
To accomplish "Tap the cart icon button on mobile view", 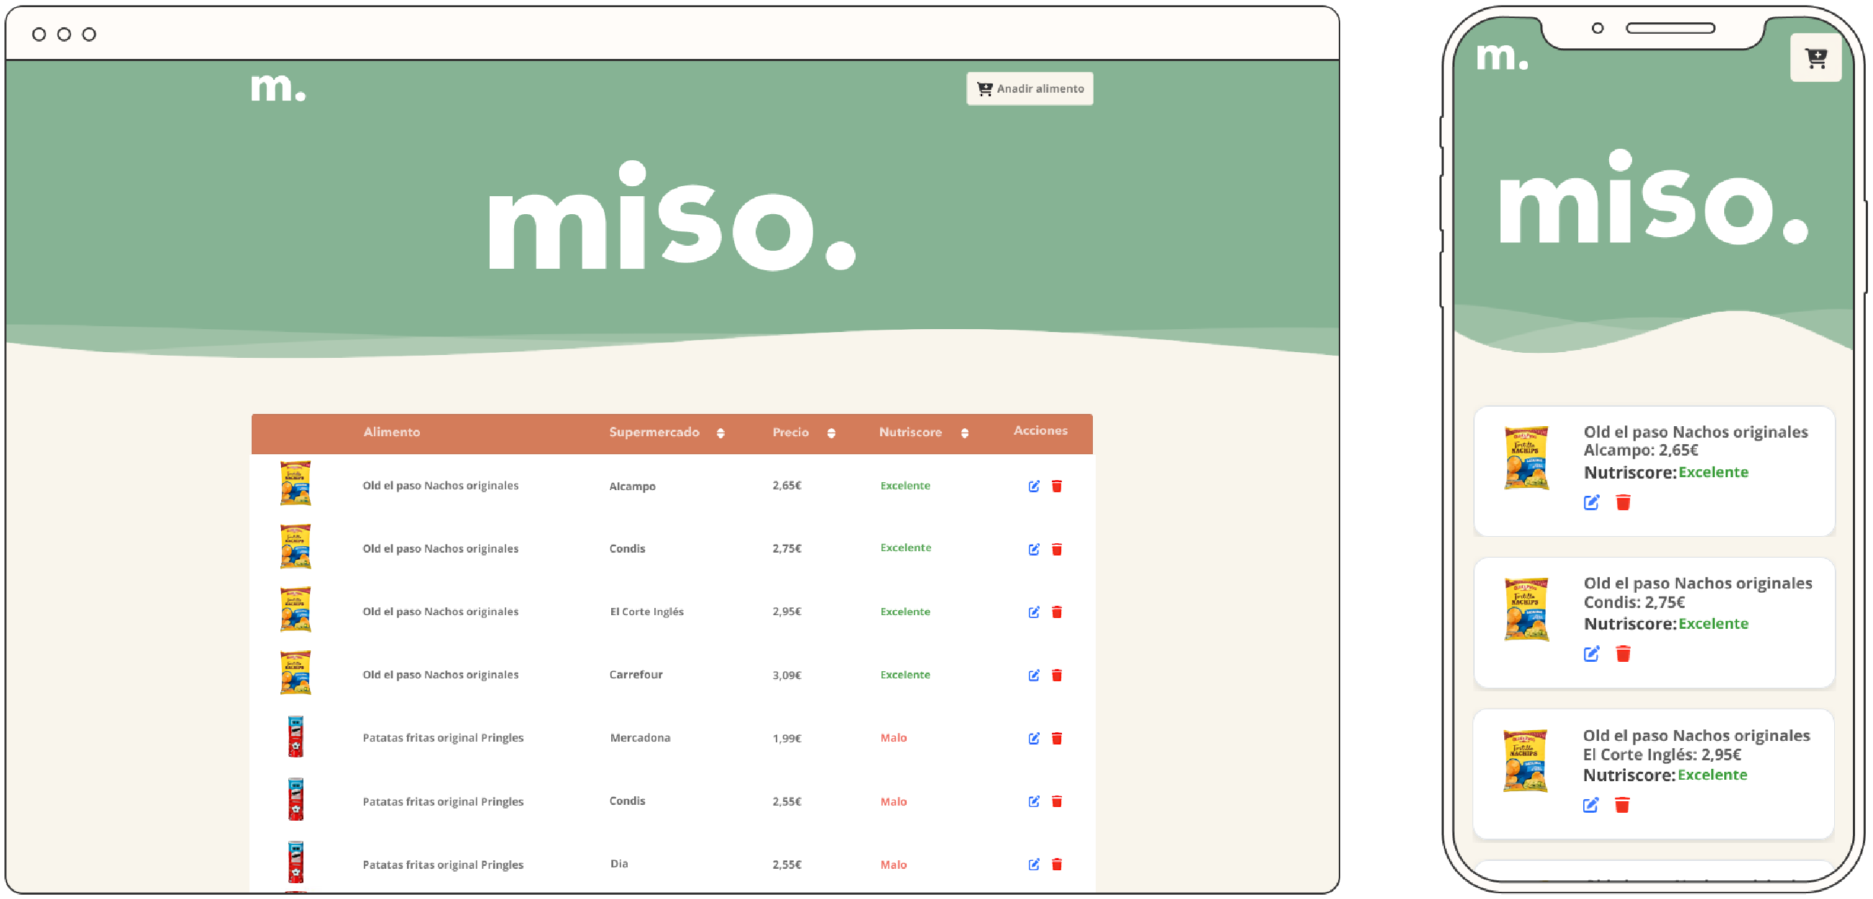I will (1815, 57).
